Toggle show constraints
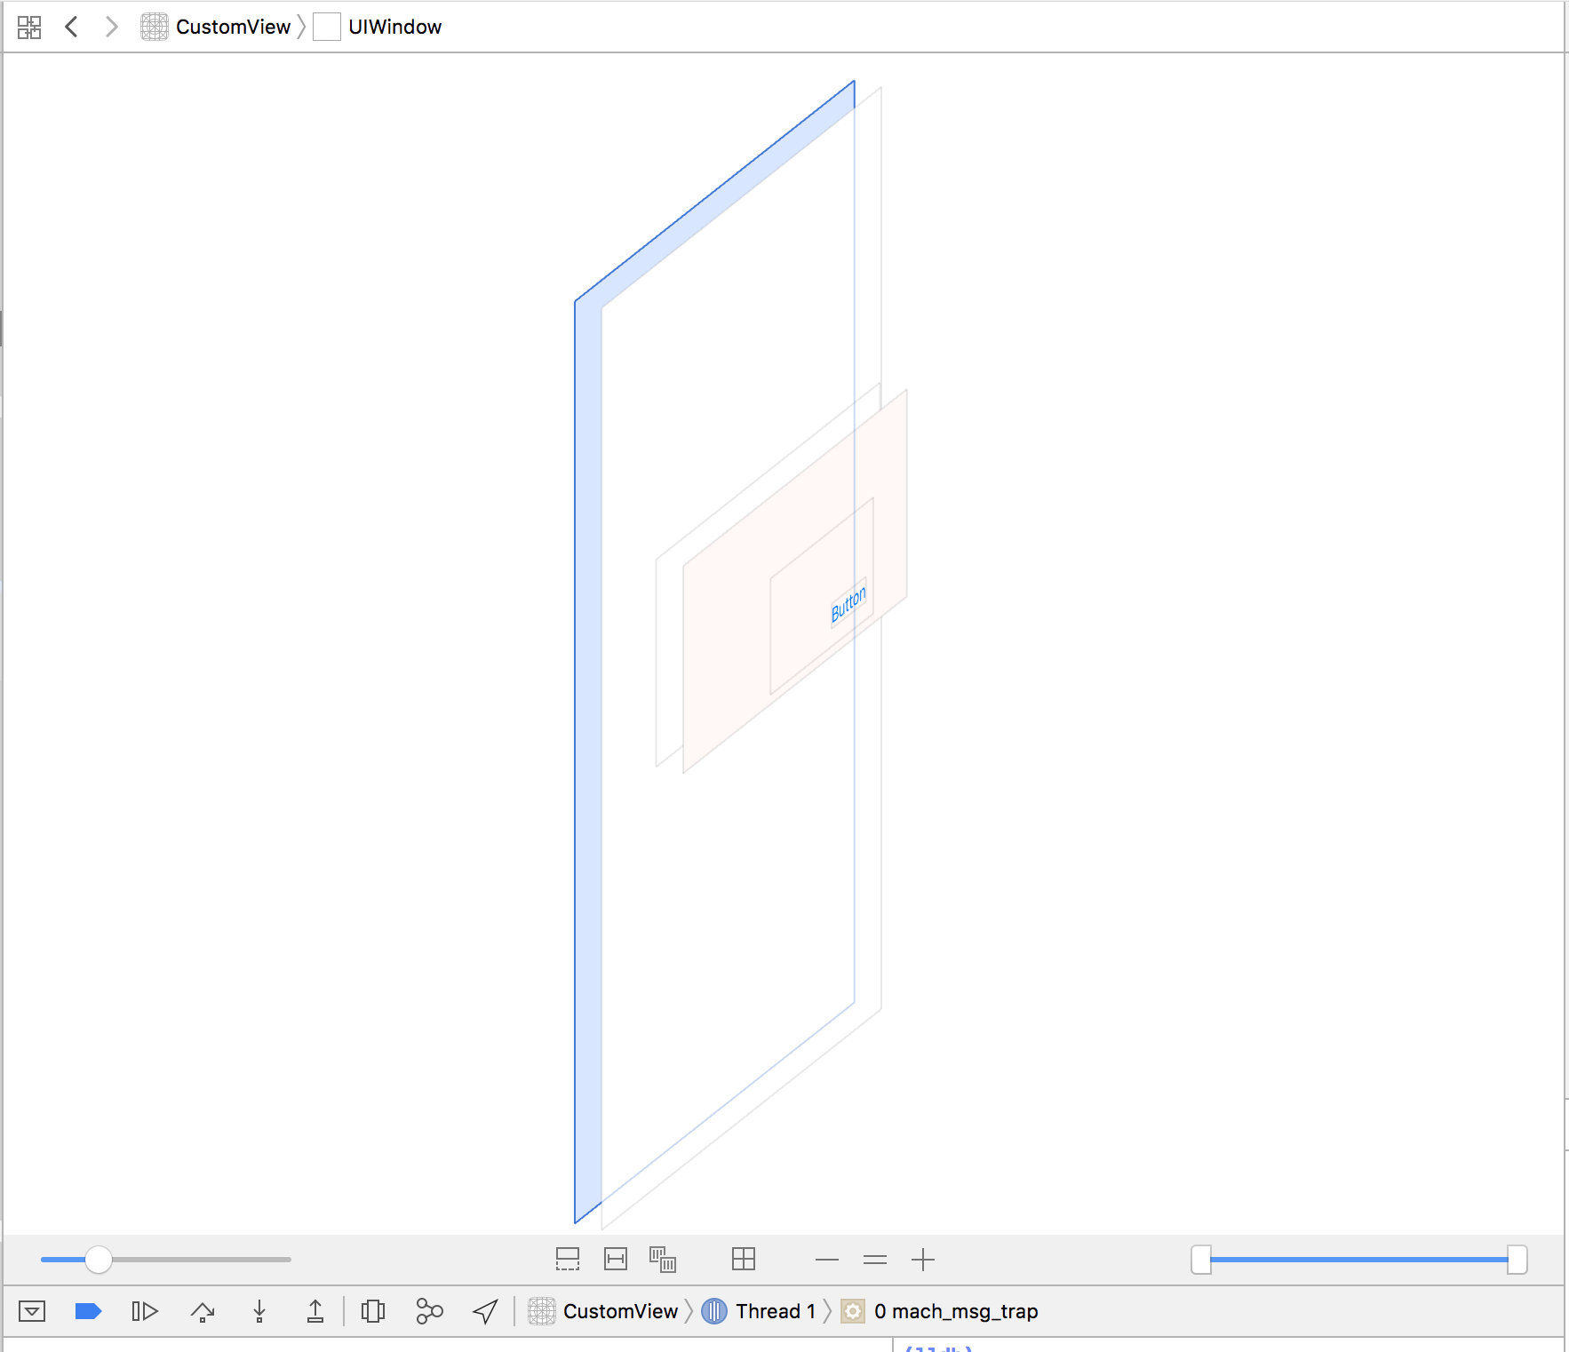The image size is (1569, 1352). tap(615, 1259)
